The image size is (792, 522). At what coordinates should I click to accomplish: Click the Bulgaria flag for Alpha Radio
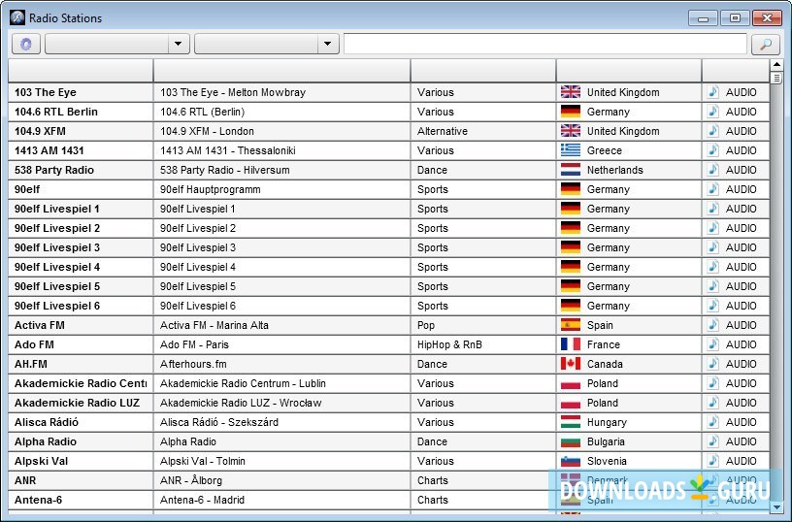coord(571,441)
